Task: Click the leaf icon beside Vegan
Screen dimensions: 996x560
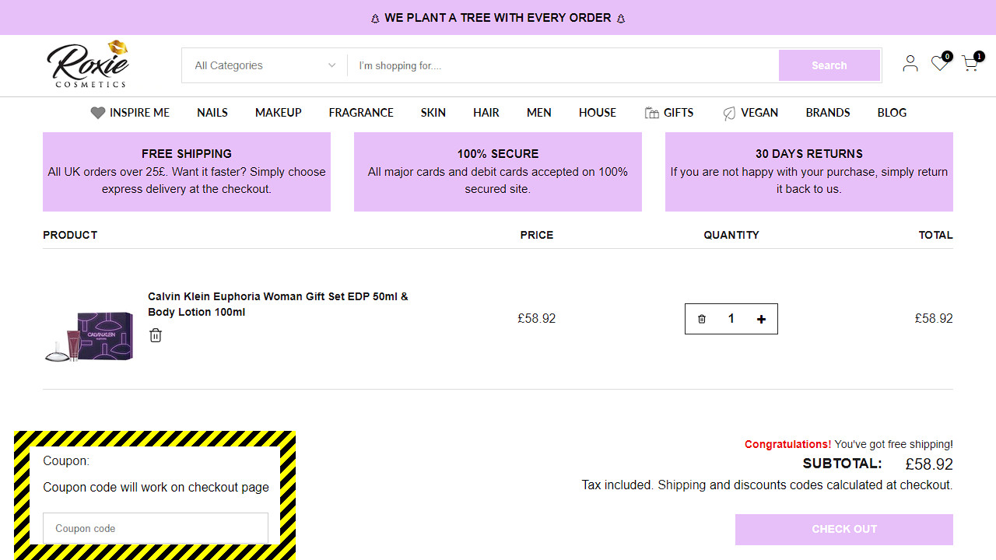Action: [729, 113]
